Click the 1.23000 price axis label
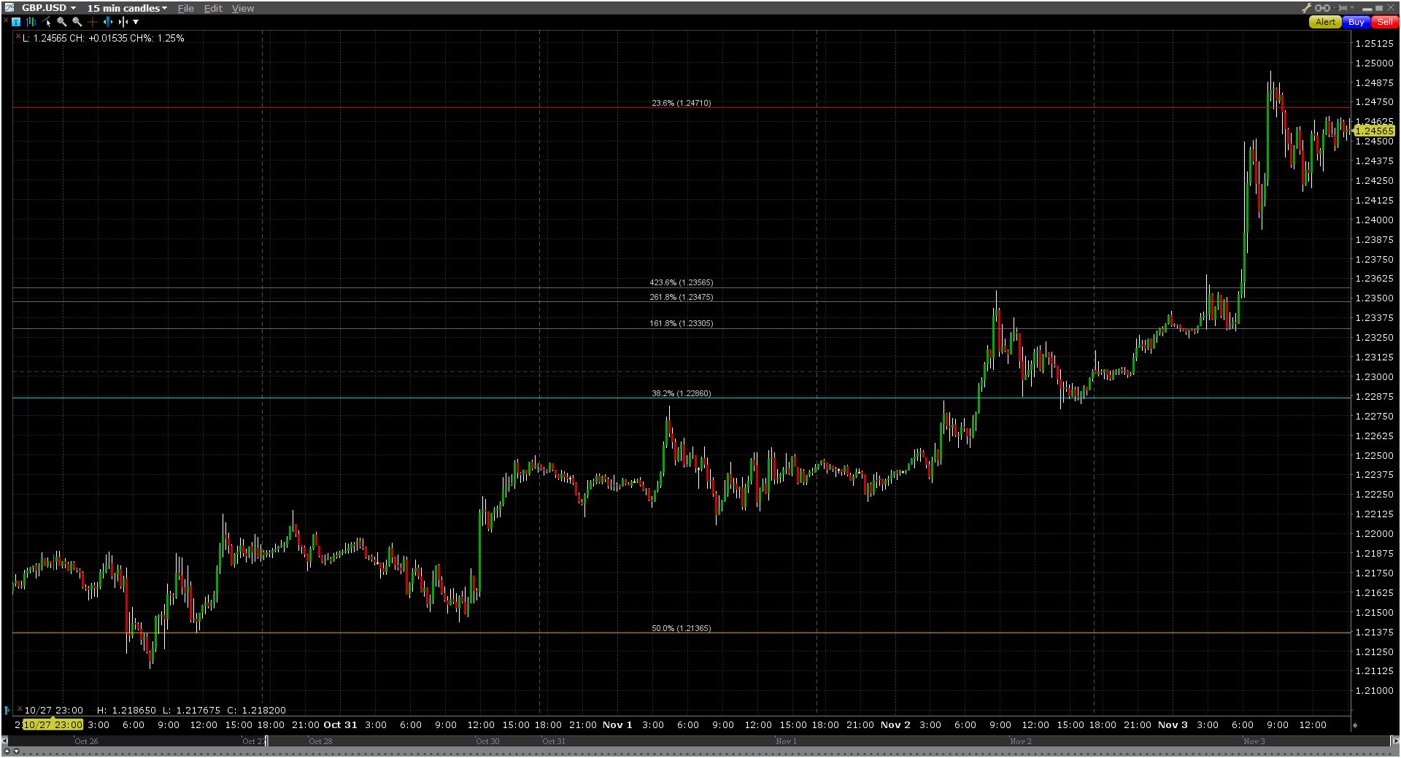1401x758 pixels. pyautogui.click(x=1374, y=376)
